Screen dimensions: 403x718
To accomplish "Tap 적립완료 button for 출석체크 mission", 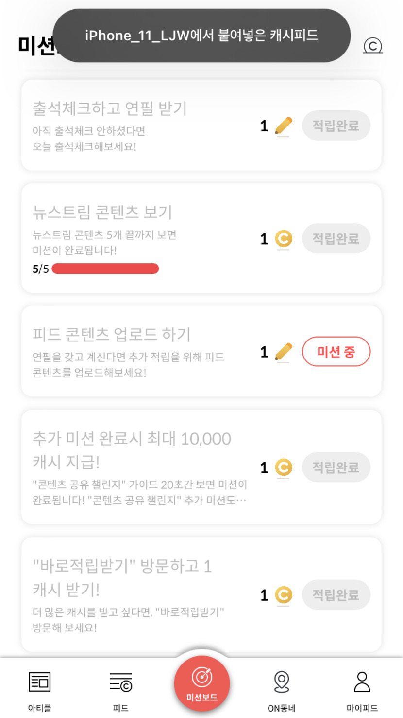I will [x=336, y=126].
